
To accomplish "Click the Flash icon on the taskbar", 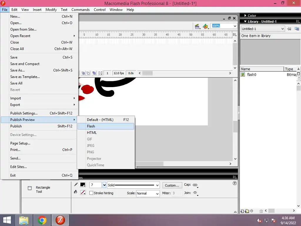I will (x=60, y=220).
